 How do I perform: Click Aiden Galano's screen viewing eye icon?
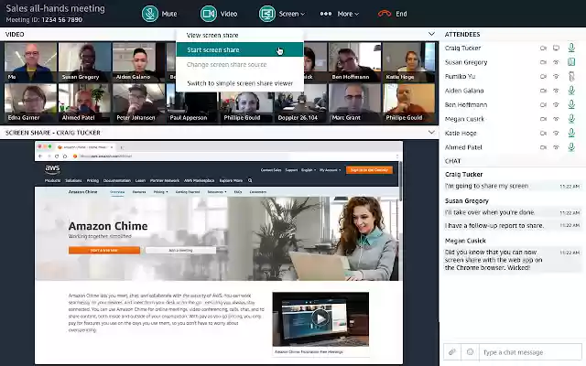557,91
